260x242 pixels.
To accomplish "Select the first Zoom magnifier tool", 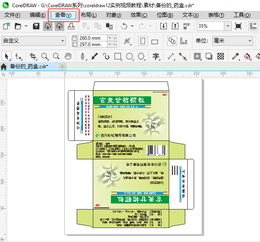I will (x=45, y=56).
